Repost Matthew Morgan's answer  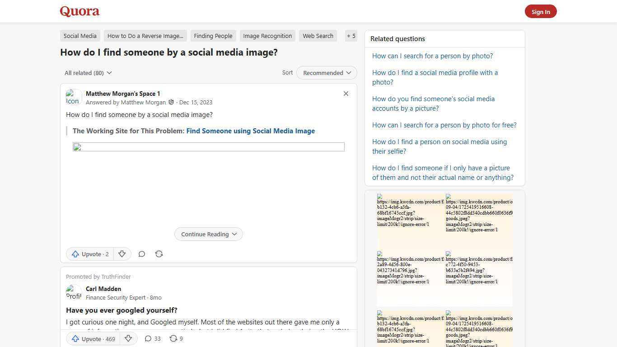tap(159, 254)
